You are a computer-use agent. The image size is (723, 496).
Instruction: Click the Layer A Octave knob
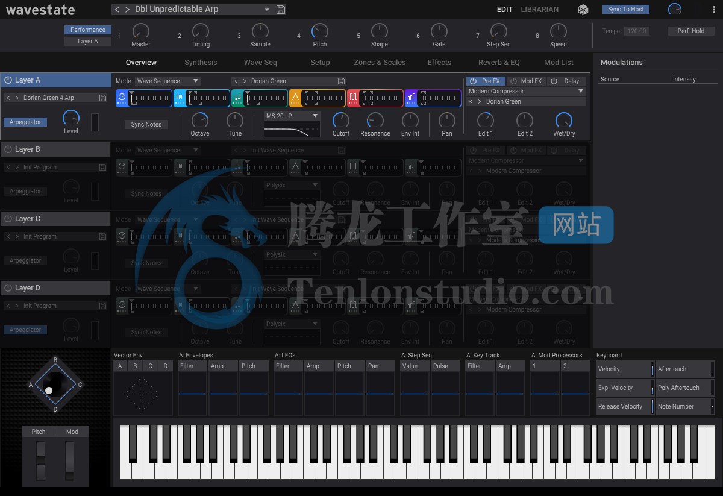[x=200, y=120]
